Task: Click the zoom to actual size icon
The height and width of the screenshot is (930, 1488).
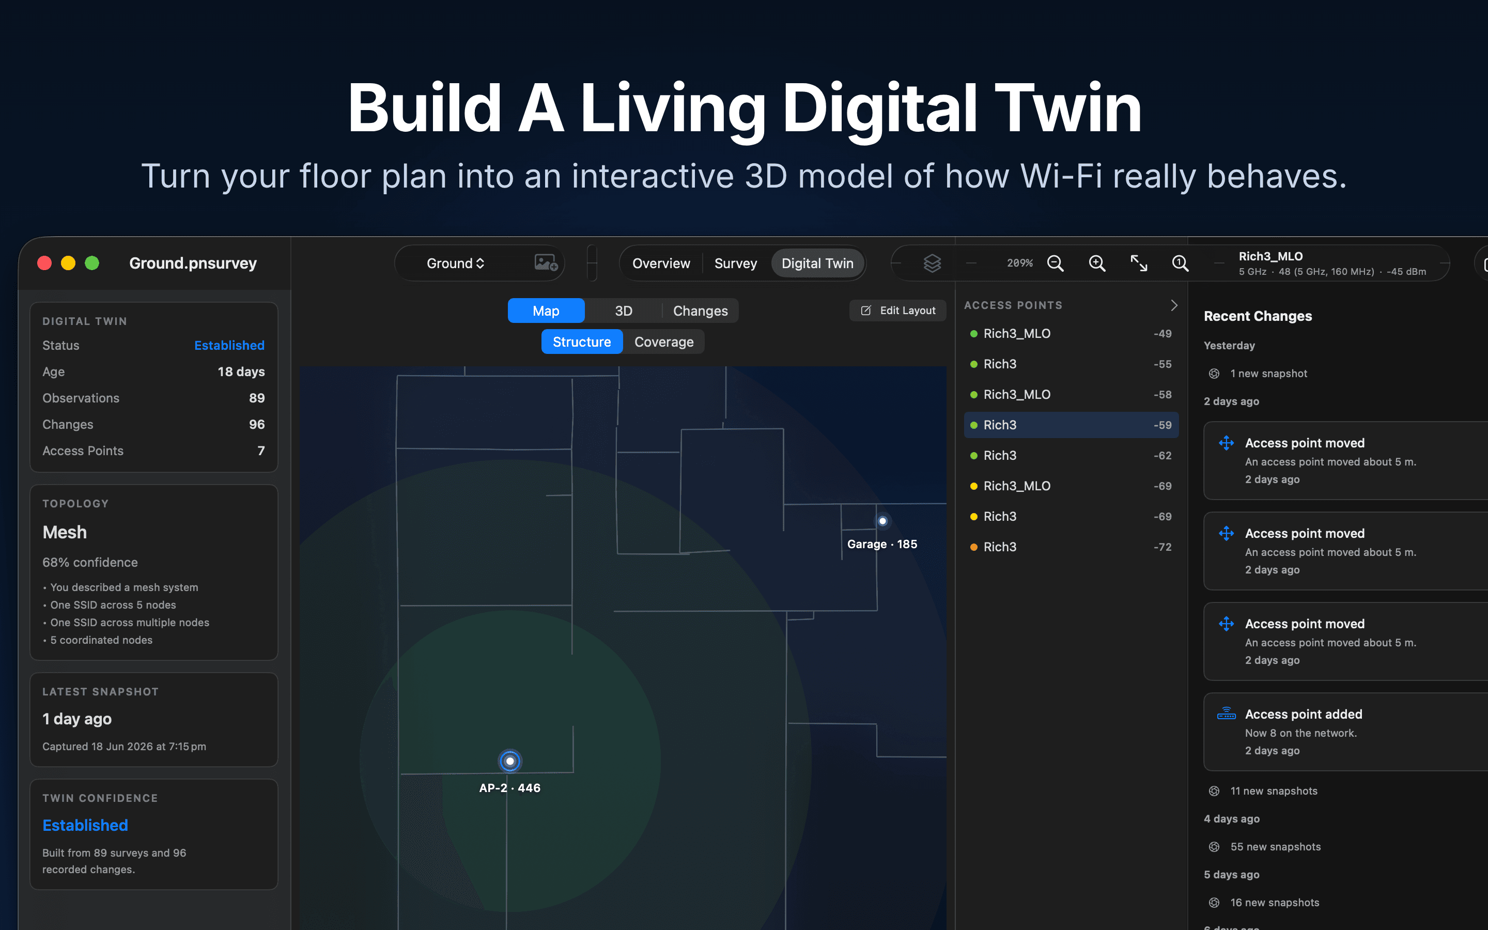Action: click(1180, 263)
